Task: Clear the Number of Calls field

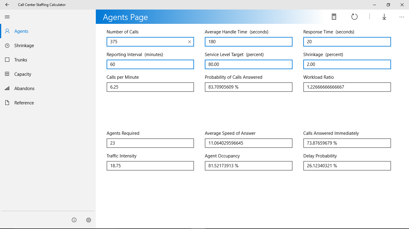Action: click(x=190, y=42)
